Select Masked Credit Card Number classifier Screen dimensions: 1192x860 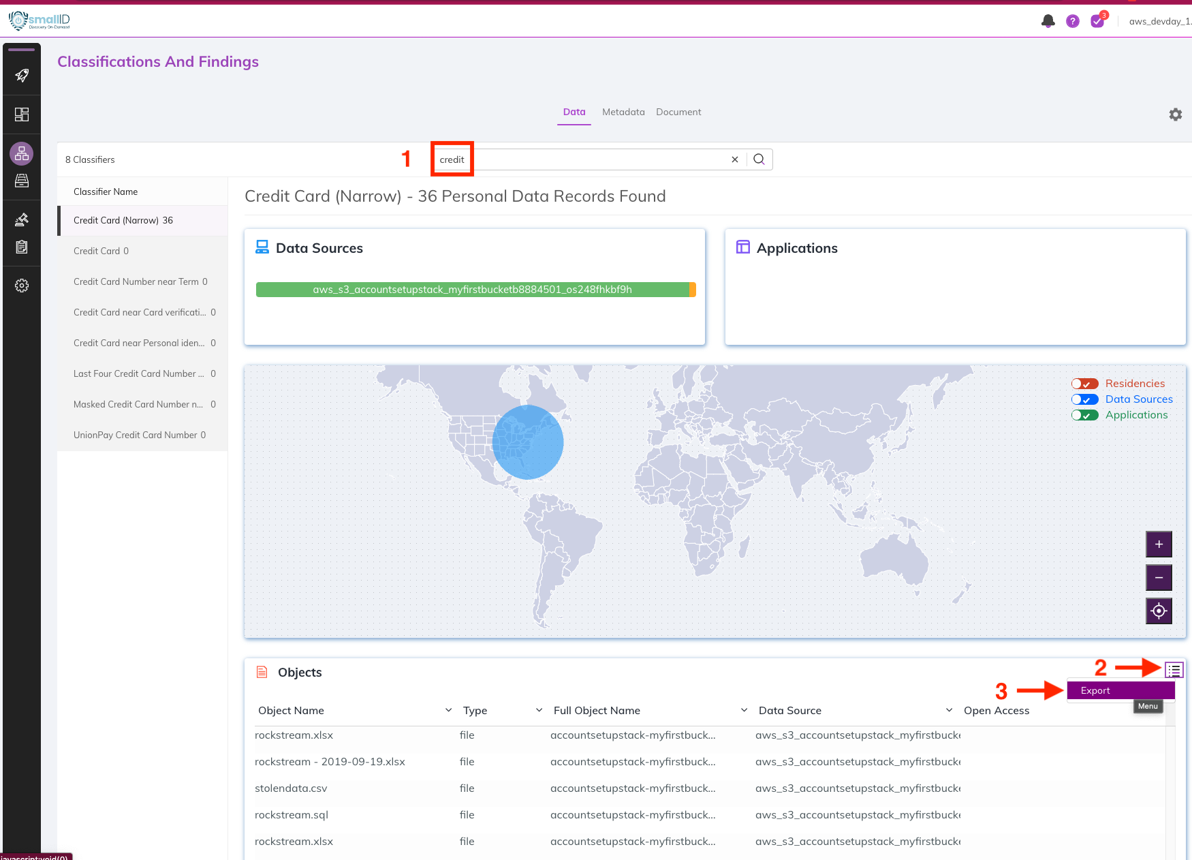142,404
